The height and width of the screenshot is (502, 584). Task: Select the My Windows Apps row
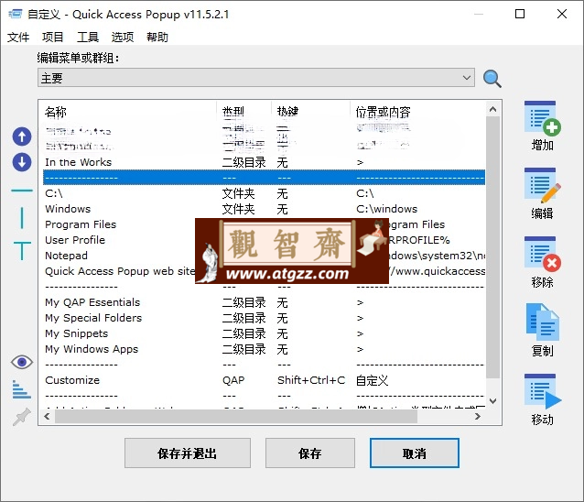coord(264,349)
